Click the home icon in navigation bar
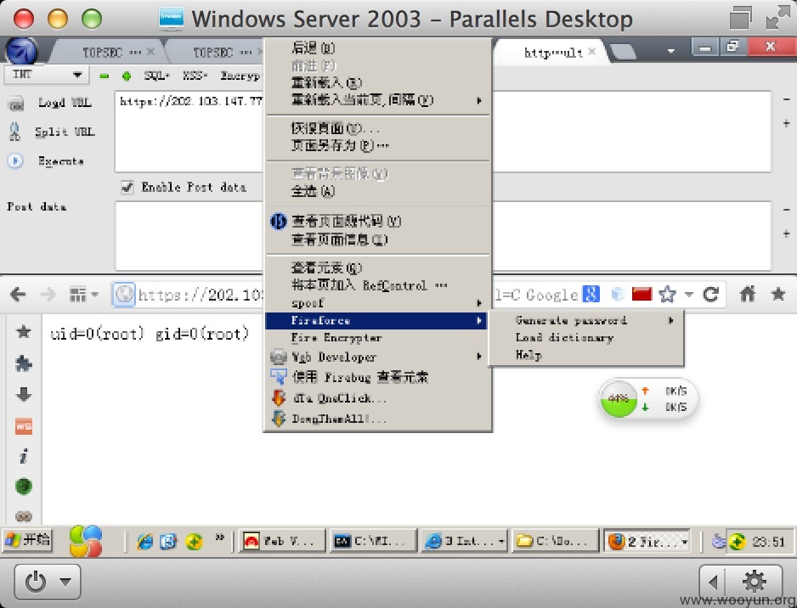 click(748, 294)
